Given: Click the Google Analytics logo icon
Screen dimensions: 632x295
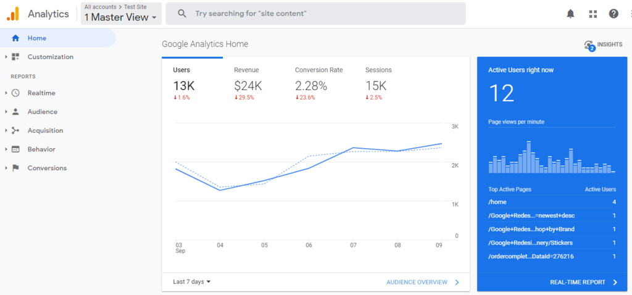Looking at the screenshot, I should 13,14.
